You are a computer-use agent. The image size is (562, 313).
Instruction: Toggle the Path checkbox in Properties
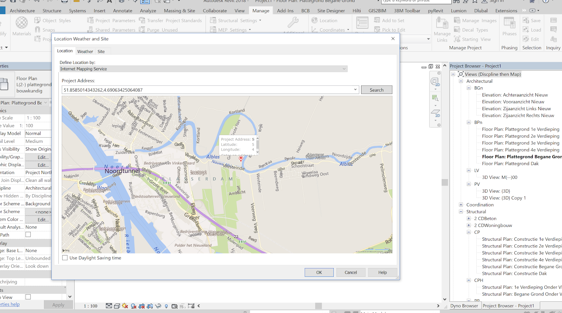tap(28, 235)
